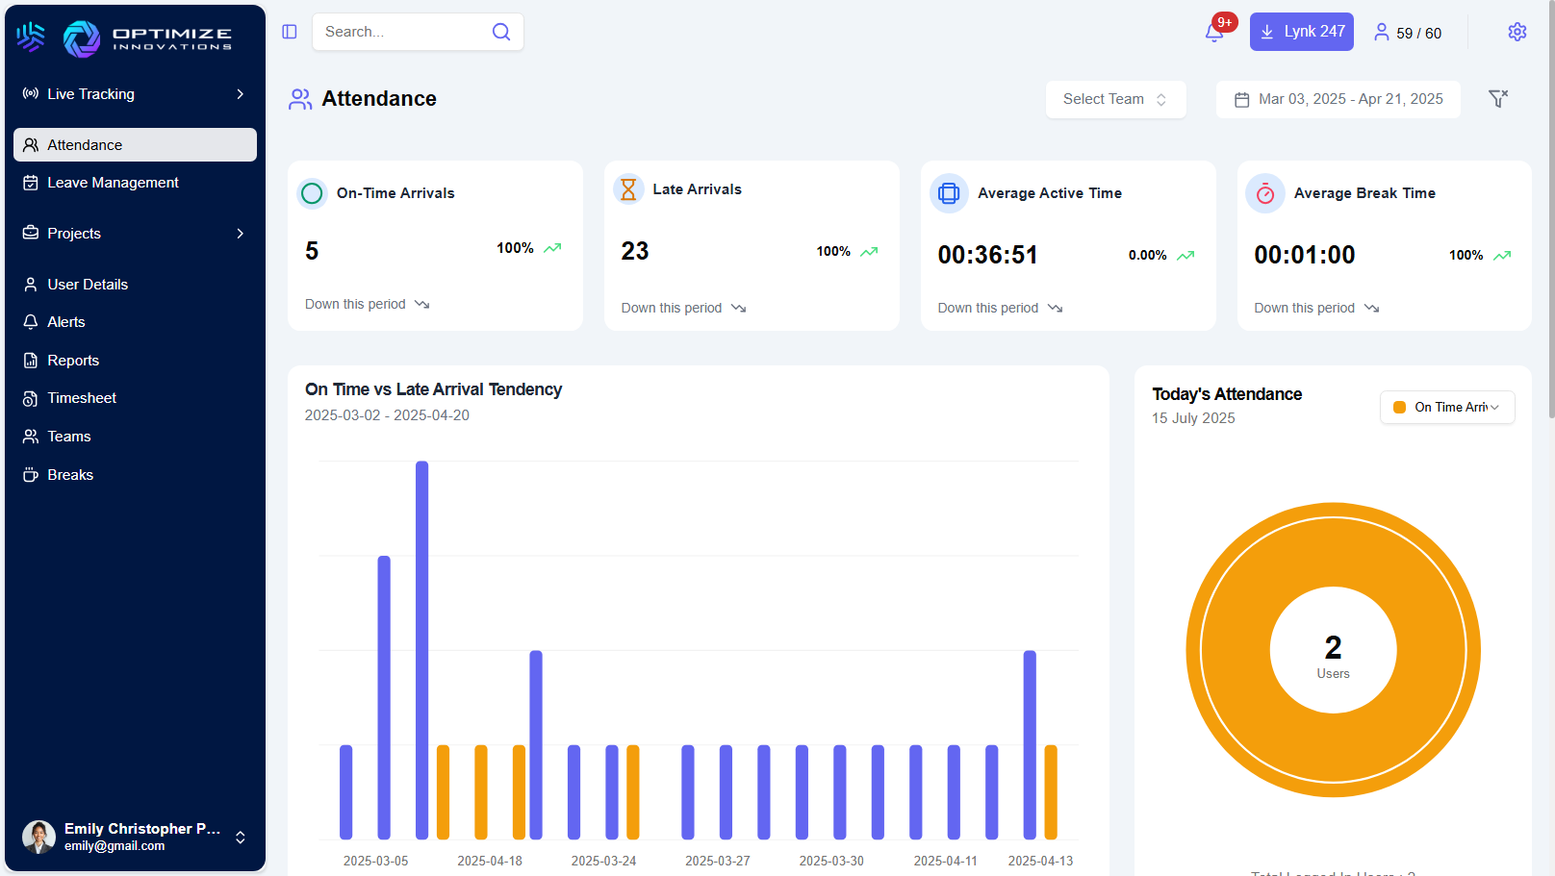Viewport: 1555px width, 876px height.
Task: Open the Reports sidebar item
Action: click(73, 361)
